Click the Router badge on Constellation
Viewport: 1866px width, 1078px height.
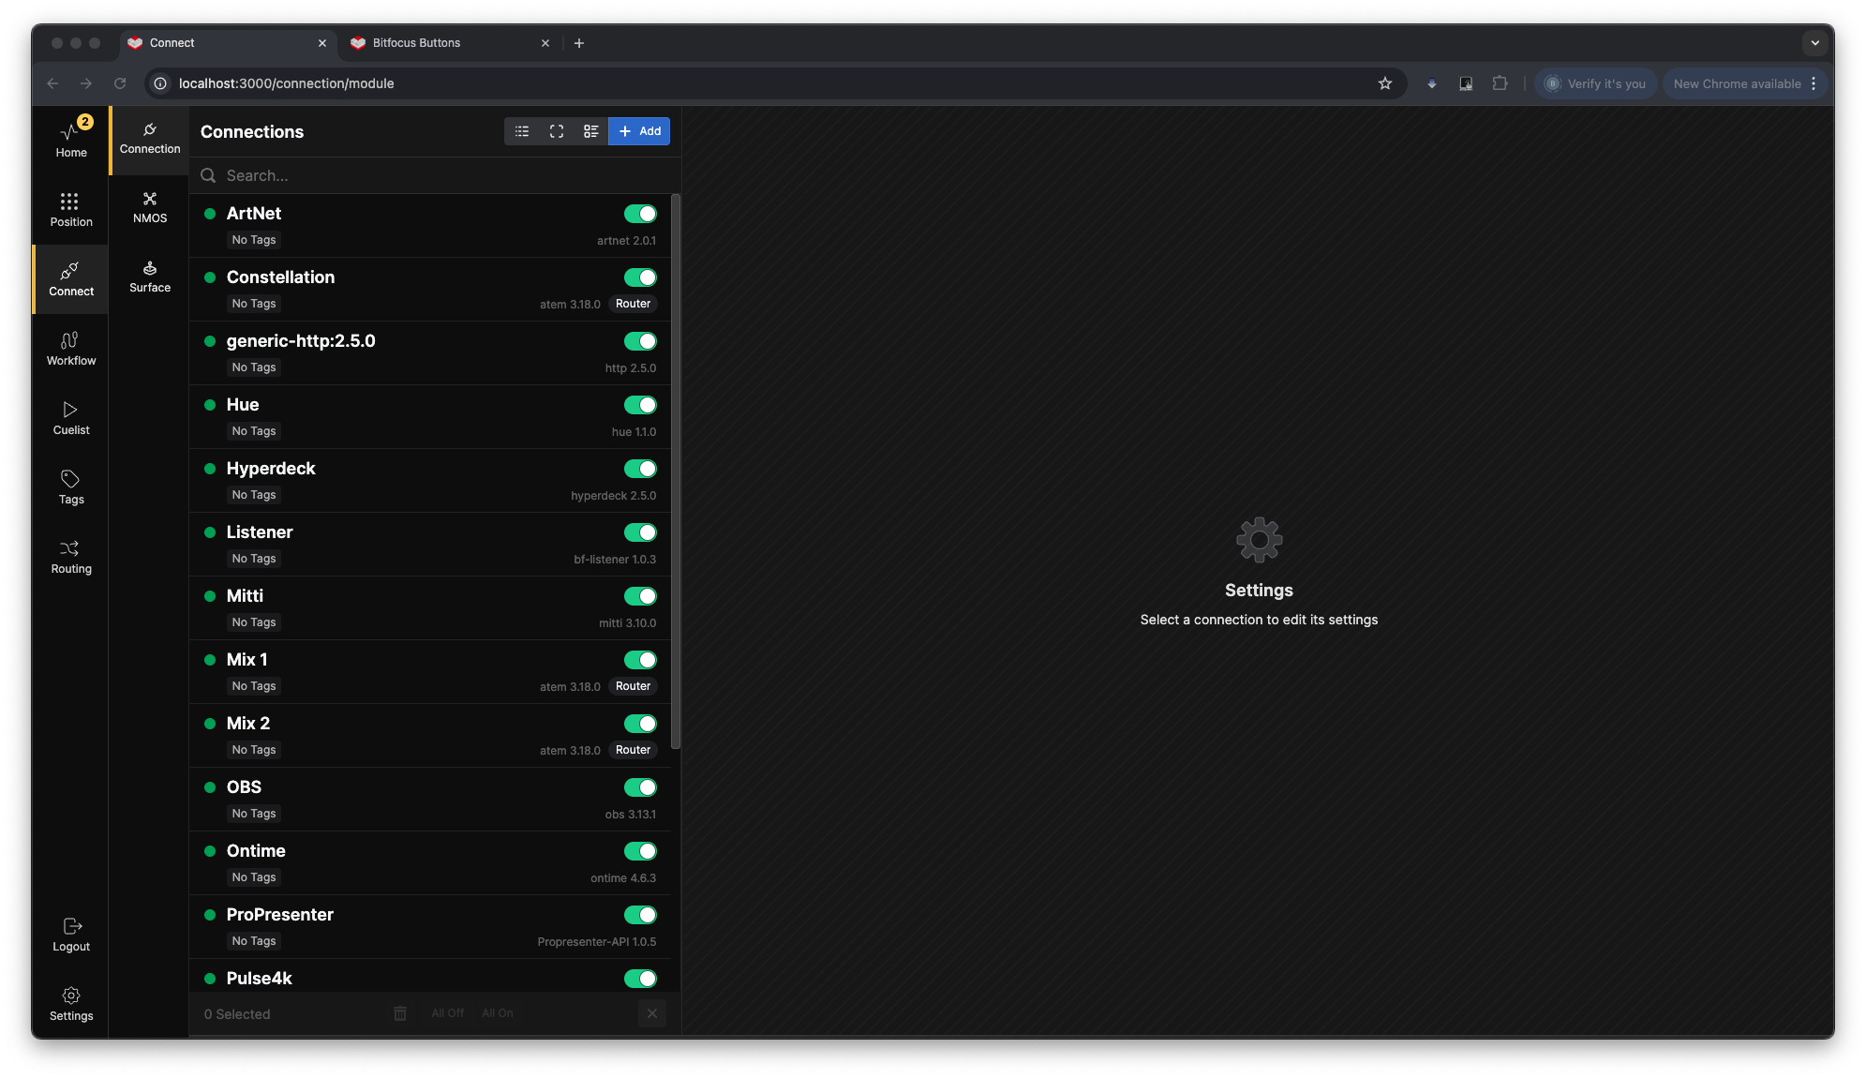[x=633, y=304]
